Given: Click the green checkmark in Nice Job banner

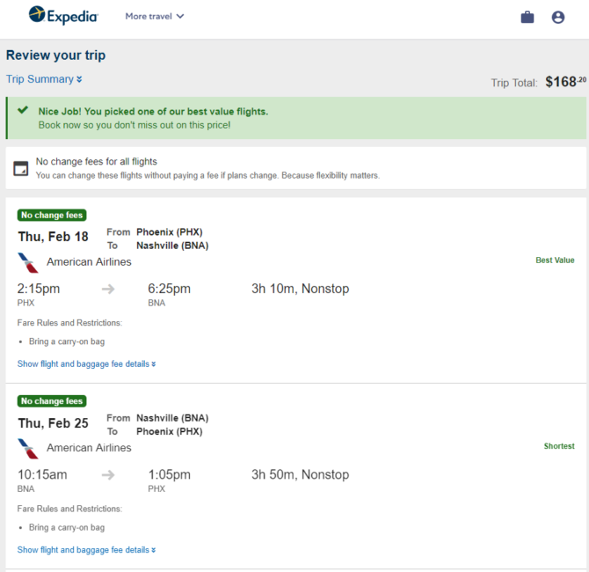Looking at the screenshot, I should [23, 110].
